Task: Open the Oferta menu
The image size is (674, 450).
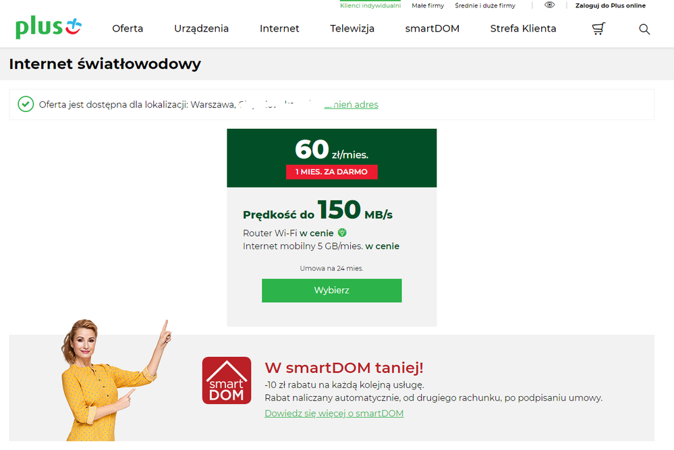Action: click(x=128, y=28)
